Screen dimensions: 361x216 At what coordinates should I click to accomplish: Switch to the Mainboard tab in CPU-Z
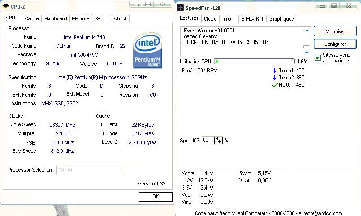pyautogui.click(x=55, y=18)
